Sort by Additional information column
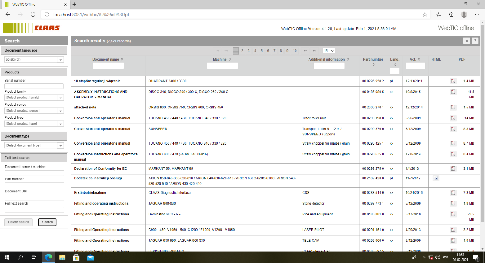The image size is (485, 263). (348, 59)
